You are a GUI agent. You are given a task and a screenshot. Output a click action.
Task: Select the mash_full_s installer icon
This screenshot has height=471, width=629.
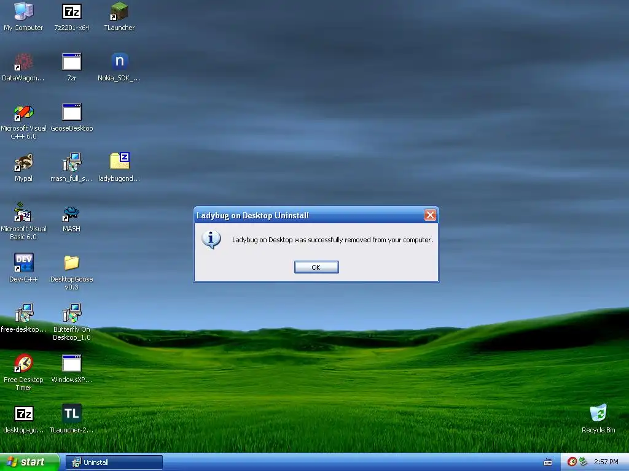click(72, 162)
